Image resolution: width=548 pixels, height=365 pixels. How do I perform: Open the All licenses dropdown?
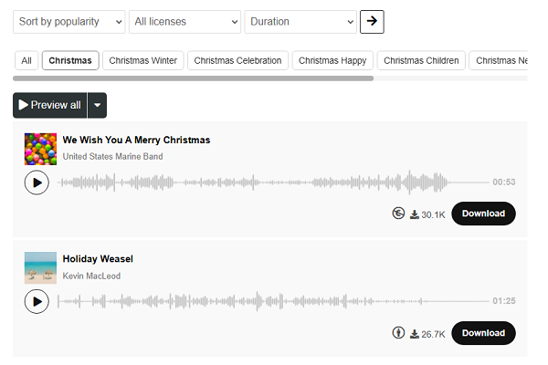pyautogui.click(x=184, y=22)
